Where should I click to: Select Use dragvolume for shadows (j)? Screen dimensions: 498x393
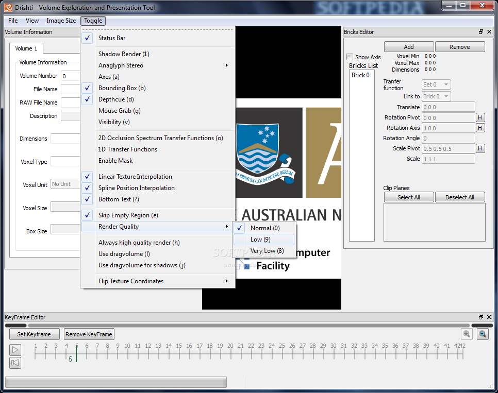point(158,265)
